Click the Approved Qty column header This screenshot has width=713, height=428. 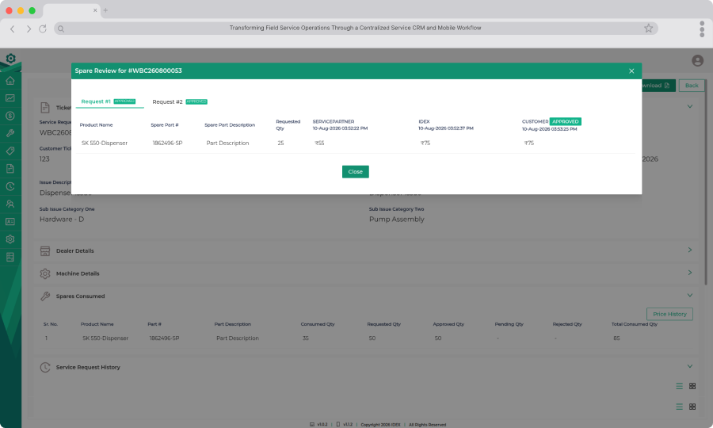448,324
